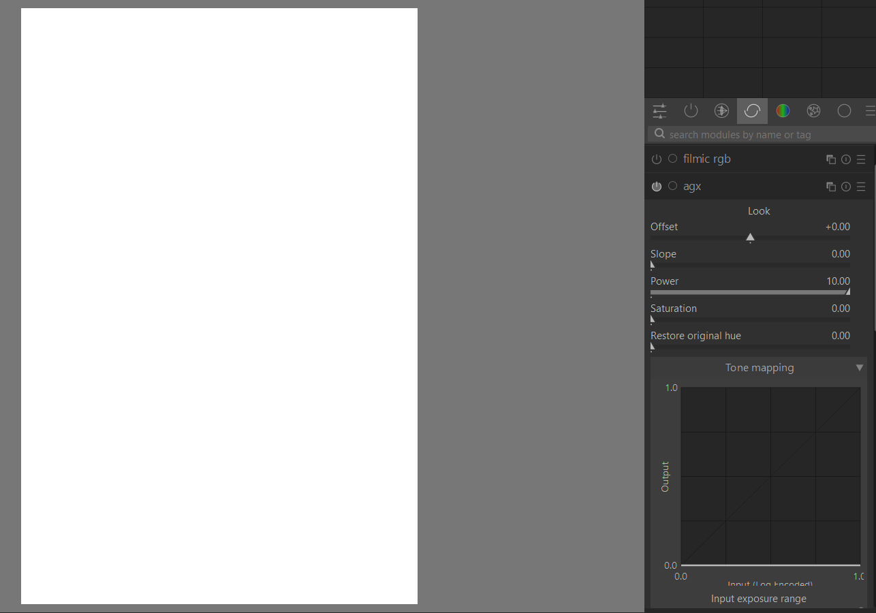
Task: Open agx multiple instances icon
Action: (x=831, y=187)
